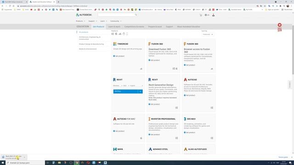Viewport: 294px width, 165px height.
Task: Click the browser address bar
Action: pos(137,6)
